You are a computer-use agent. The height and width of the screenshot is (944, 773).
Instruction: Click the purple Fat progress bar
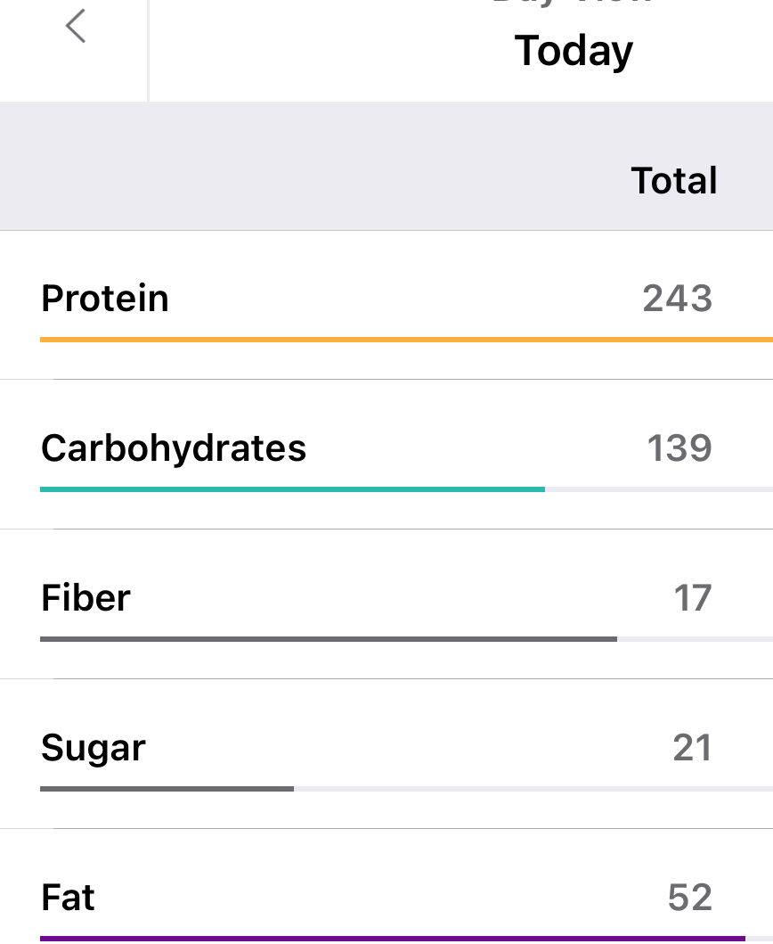point(392,938)
